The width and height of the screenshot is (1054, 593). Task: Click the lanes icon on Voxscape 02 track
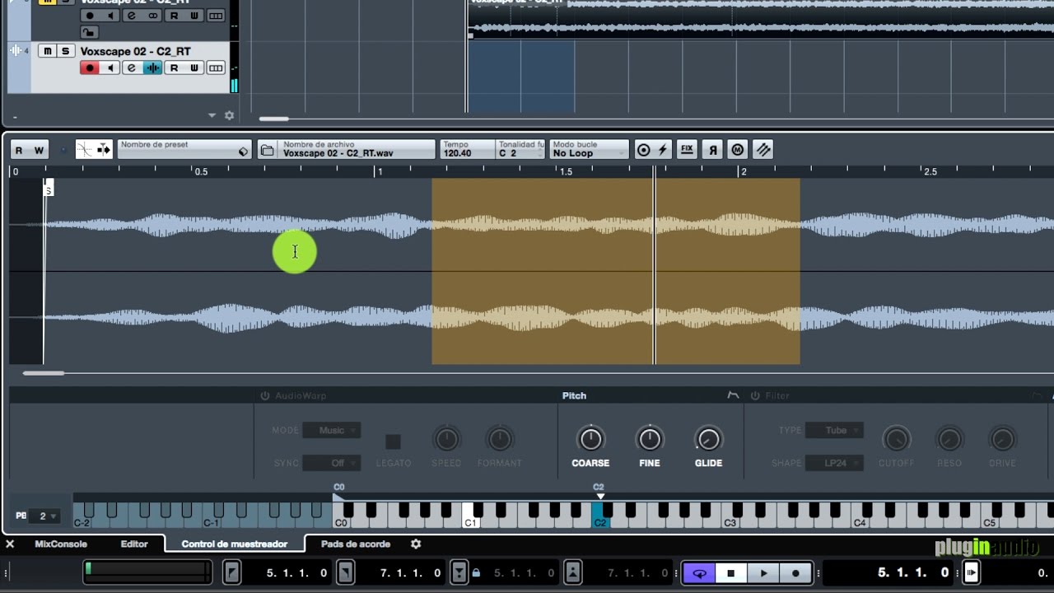click(x=216, y=68)
